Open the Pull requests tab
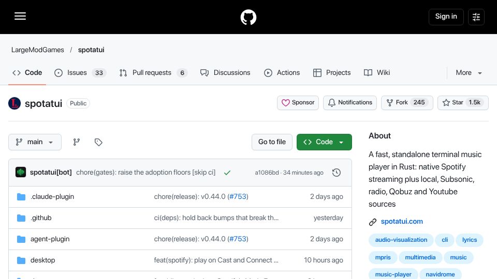The width and height of the screenshot is (497, 279). coord(153,73)
